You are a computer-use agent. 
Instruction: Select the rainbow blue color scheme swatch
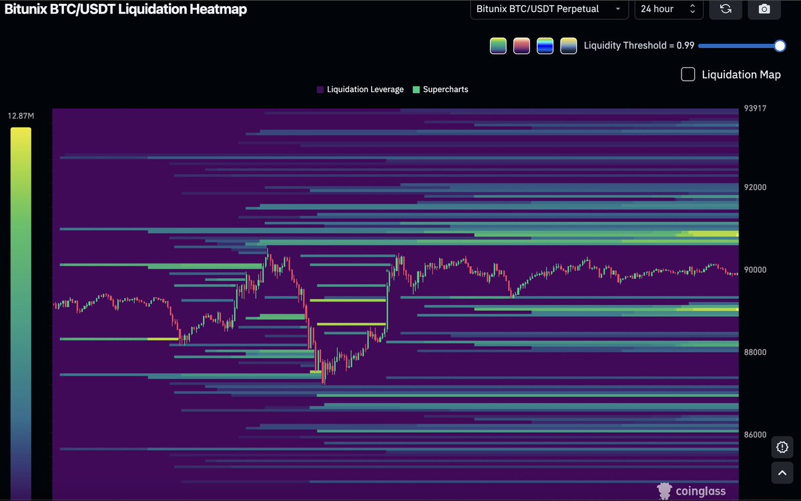pos(545,46)
